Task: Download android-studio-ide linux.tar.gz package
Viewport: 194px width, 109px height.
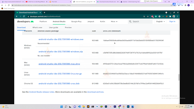Action: point(60,74)
